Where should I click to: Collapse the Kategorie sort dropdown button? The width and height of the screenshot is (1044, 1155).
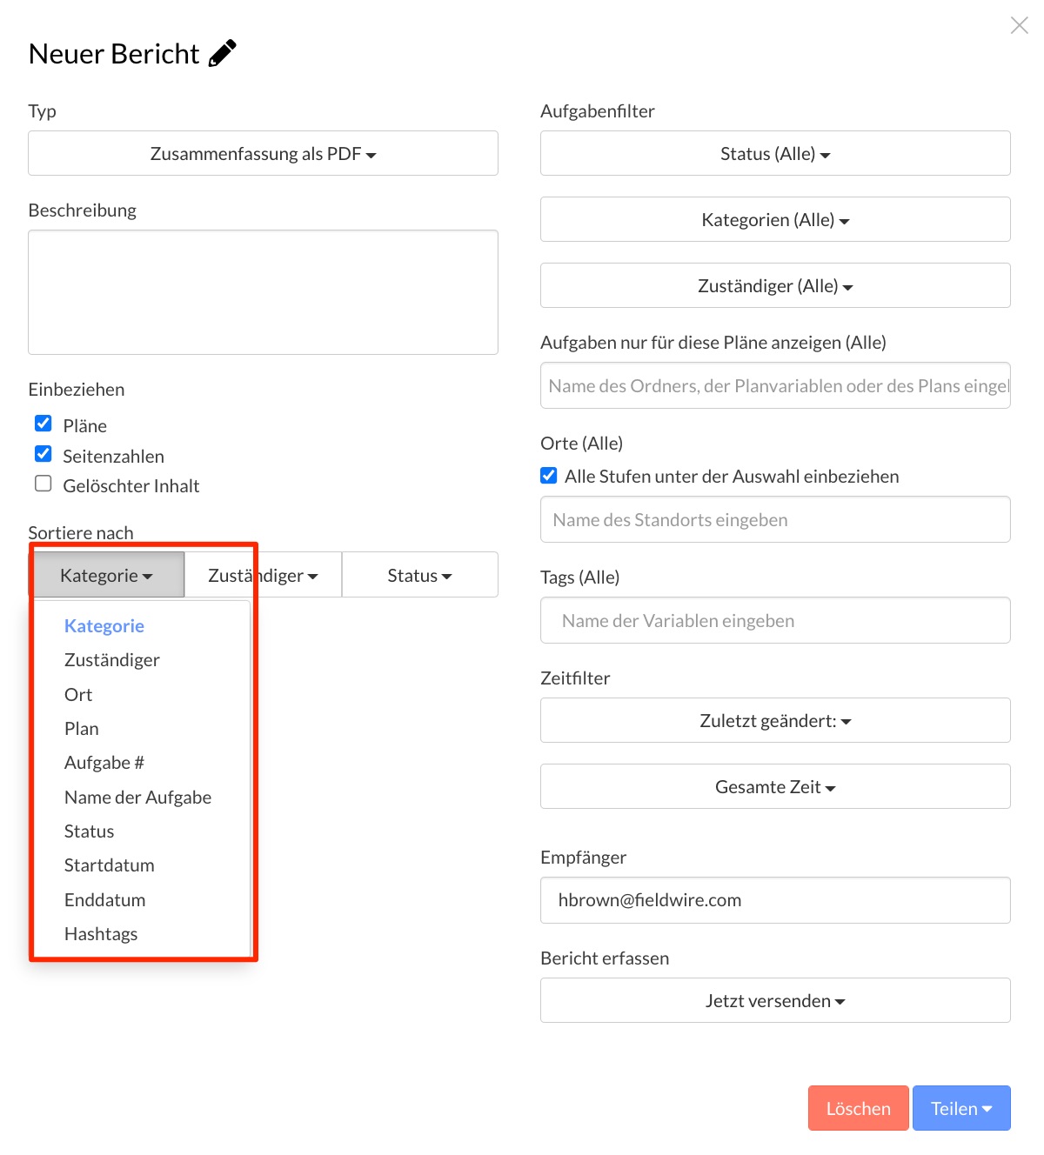107,575
